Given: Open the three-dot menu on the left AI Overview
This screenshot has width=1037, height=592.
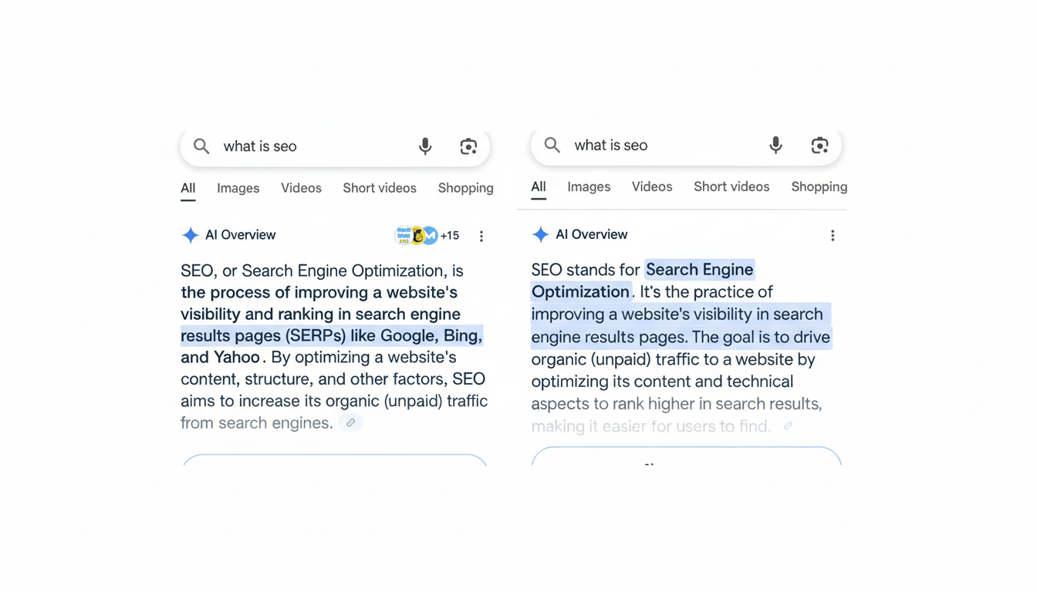Looking at the screenshot, I should pos(481,236).
